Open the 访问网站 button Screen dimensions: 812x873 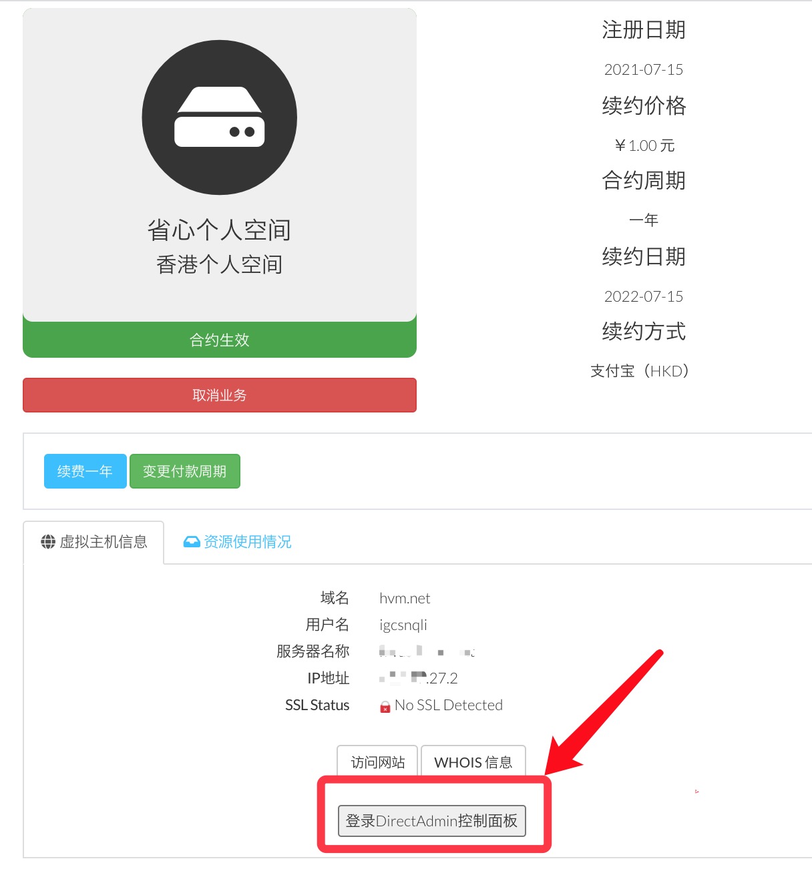click(x=377, y=762)
